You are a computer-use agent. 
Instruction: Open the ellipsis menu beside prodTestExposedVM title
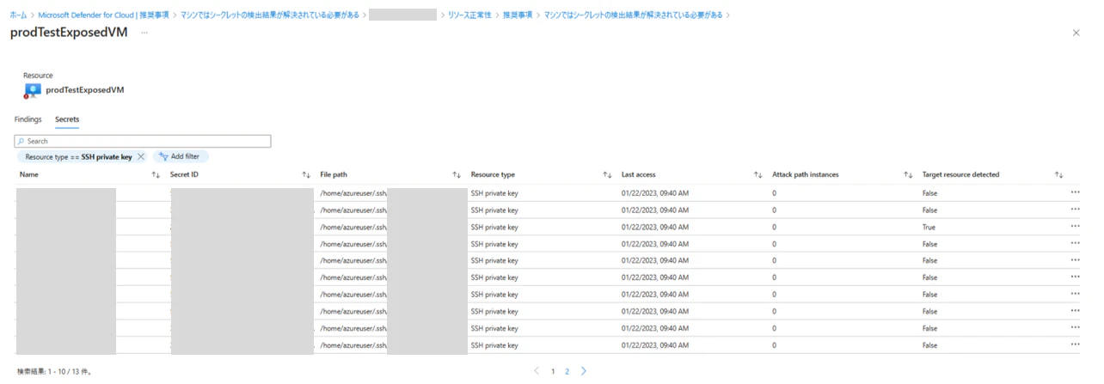tap(144, 32)
